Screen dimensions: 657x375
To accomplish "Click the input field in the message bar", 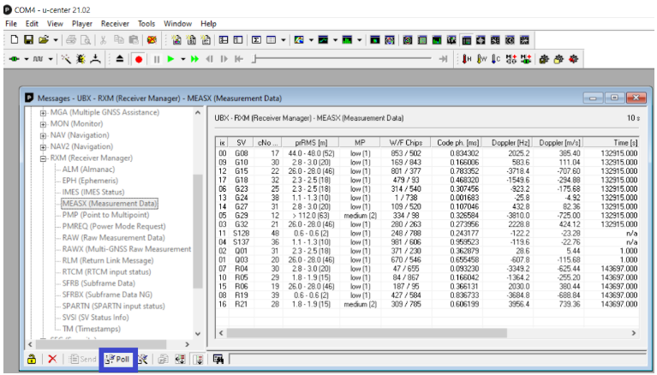I will 438,360.
